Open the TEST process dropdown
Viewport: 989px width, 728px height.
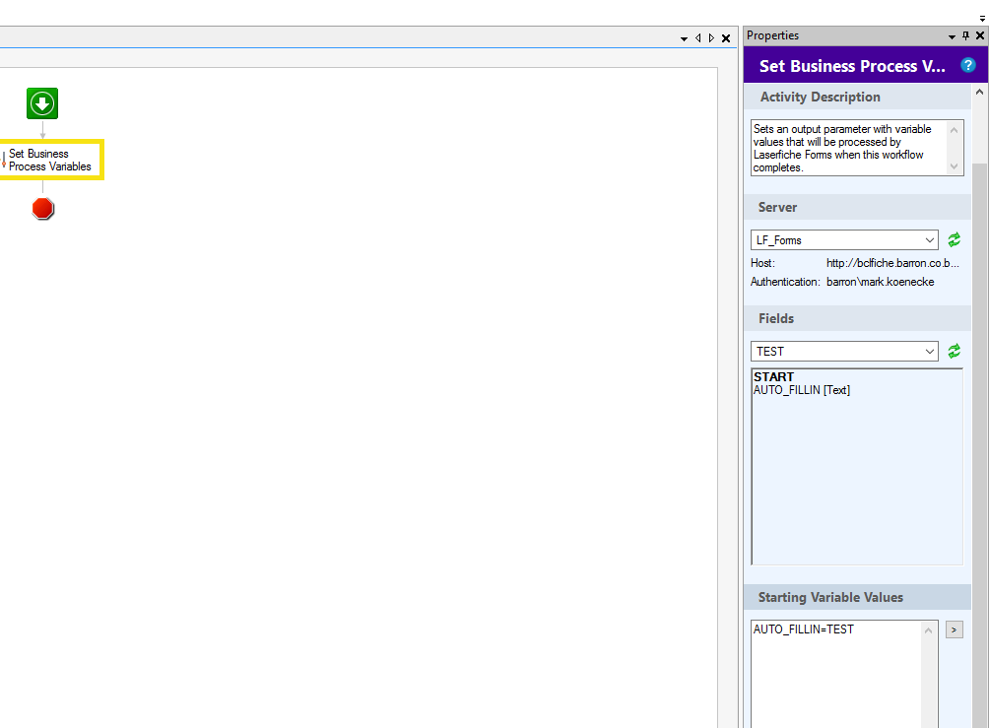point(844,352)
